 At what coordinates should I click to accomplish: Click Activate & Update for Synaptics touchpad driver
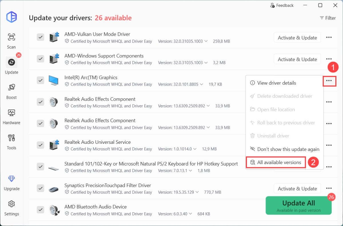(x=297, y=189)
